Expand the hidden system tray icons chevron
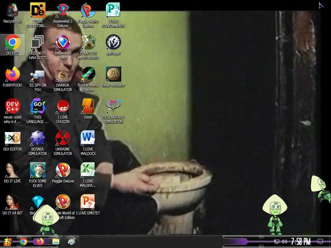Viewport: 331px width, 248px height. pyautogui.click(x=269, y=242)
